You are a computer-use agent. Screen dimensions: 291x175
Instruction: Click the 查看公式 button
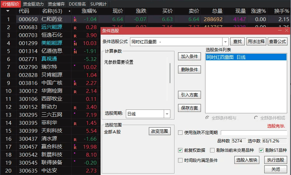(x=277, y=42)
